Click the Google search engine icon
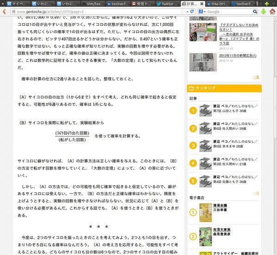Image resolution: width=277 pixels, height=255 pixels. pos(201,12)
